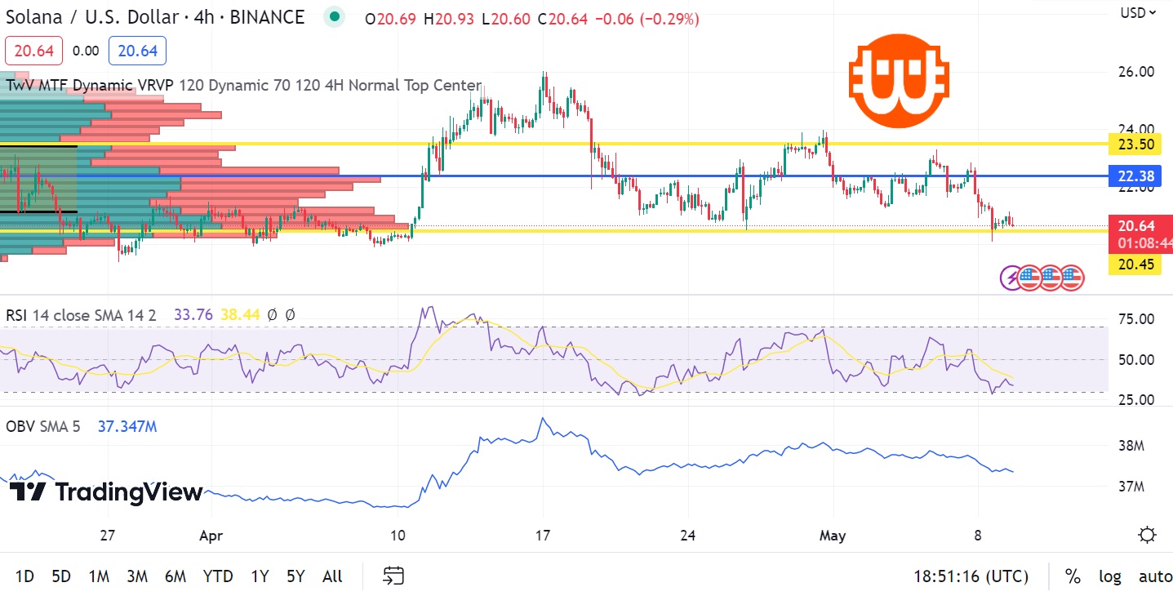
Task: Click the current price 20.64 countdown label
Action: pyautogui.click(x=1140, y=234)
